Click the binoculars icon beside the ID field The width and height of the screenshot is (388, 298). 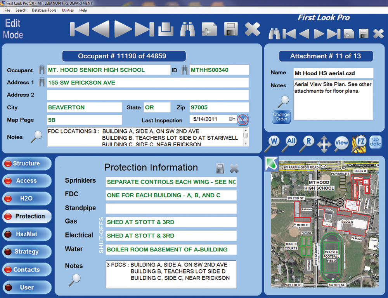pyautogui.click(x=185, y=70)
